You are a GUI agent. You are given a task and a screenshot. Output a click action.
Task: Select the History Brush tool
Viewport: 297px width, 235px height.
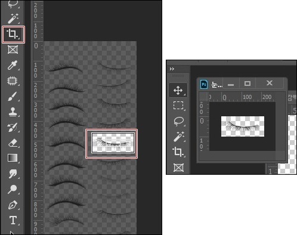point(13,127)
